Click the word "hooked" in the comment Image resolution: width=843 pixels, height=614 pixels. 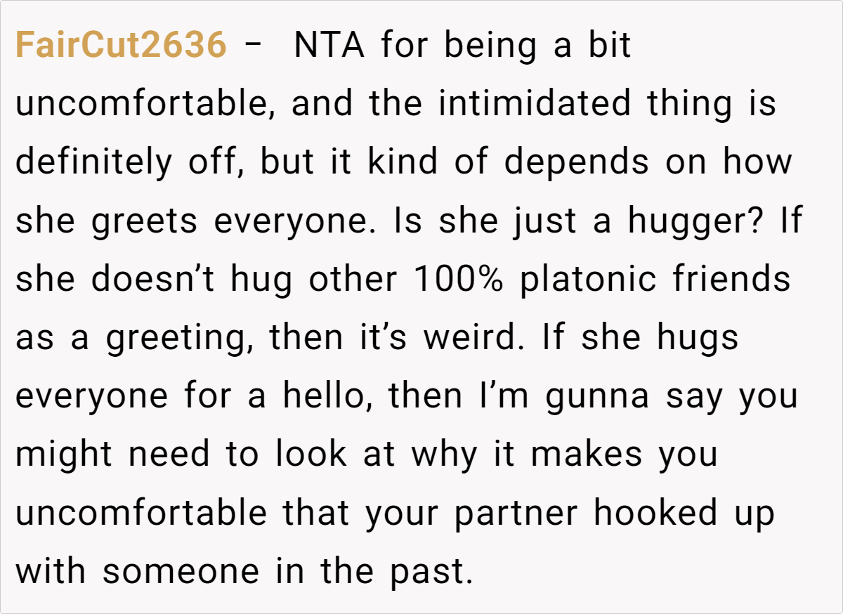(656, 514)
